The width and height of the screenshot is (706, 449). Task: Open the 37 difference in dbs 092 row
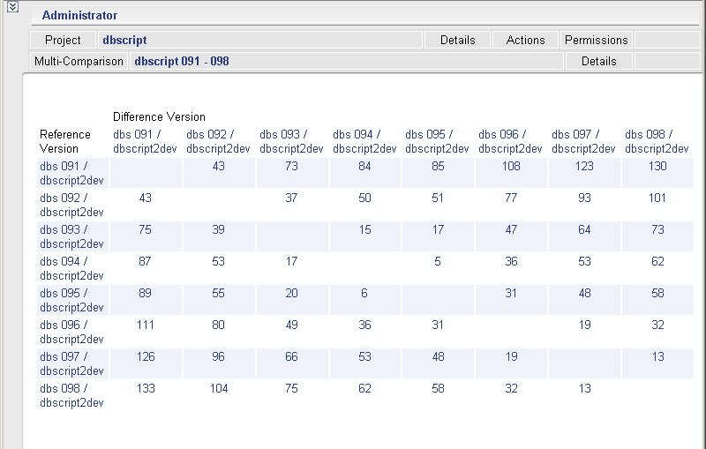[291, 198]
